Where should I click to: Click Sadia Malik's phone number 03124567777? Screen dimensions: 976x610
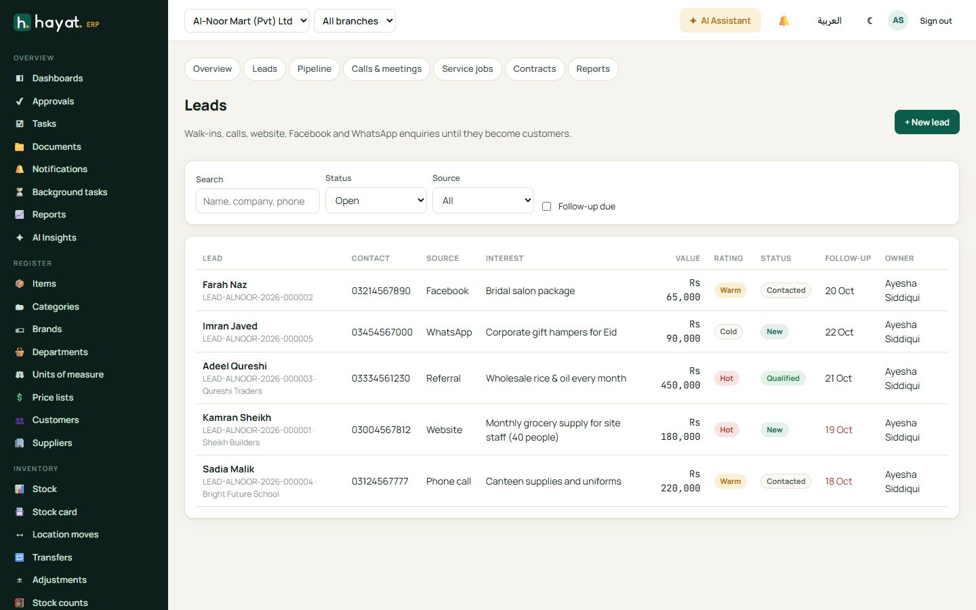(x=380, y=481)
